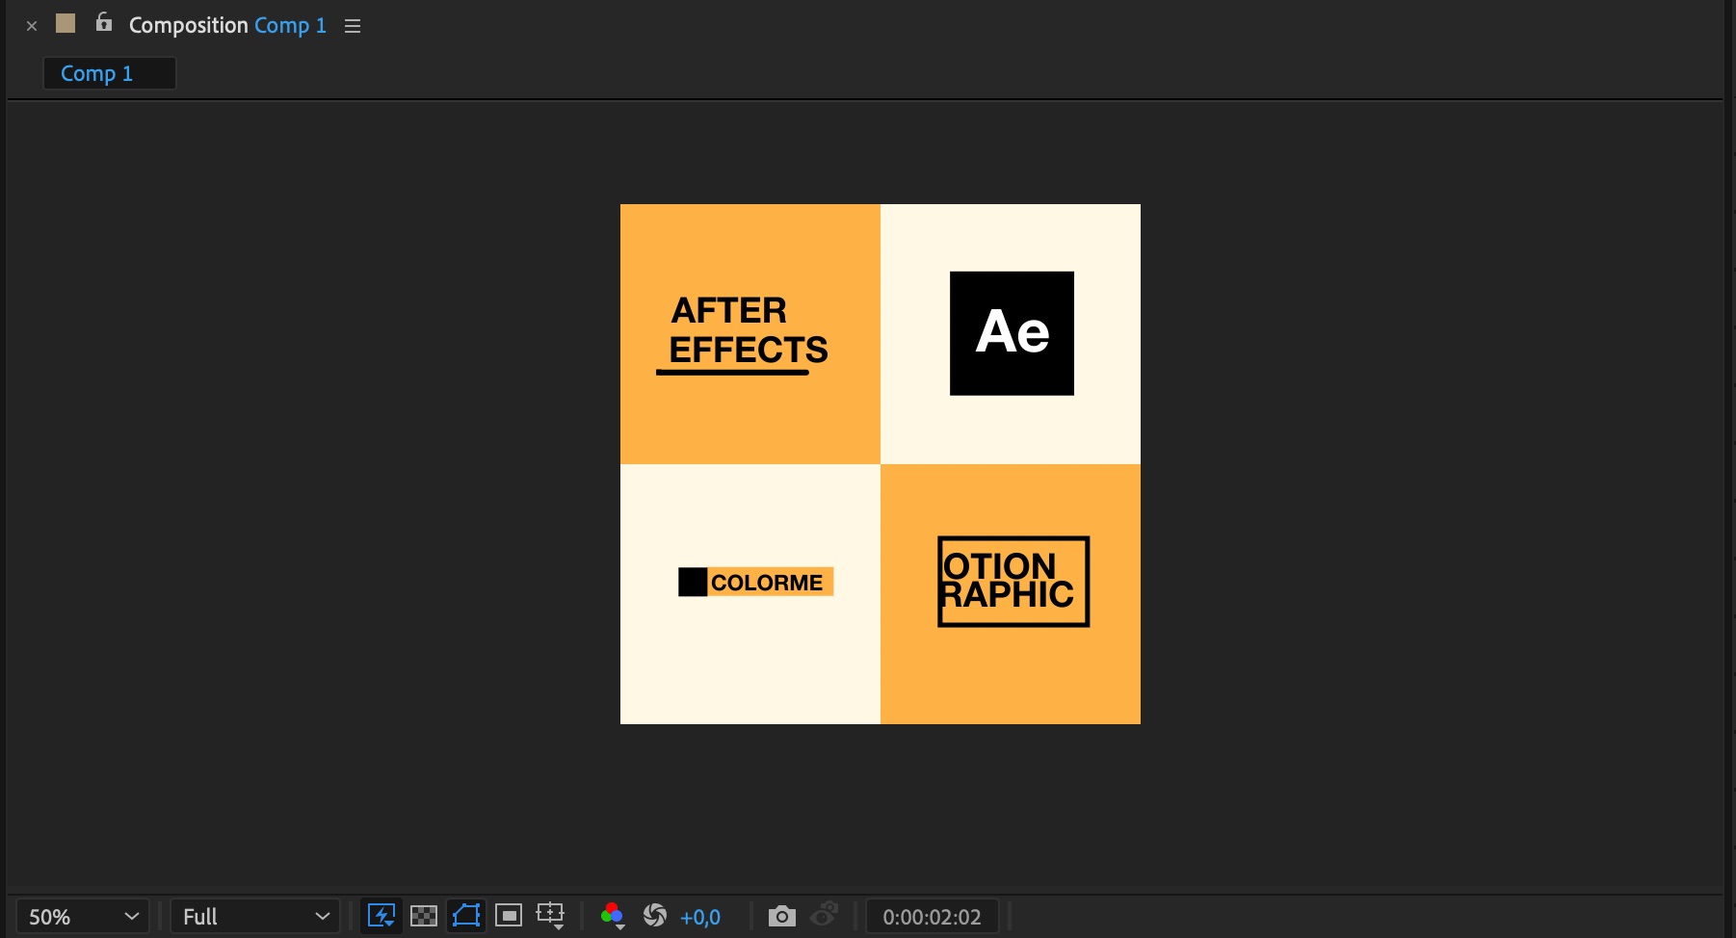Click the Reset Exposure aperture icon
The height and width of the screenshot is (938, 1736).
(655, 915)
